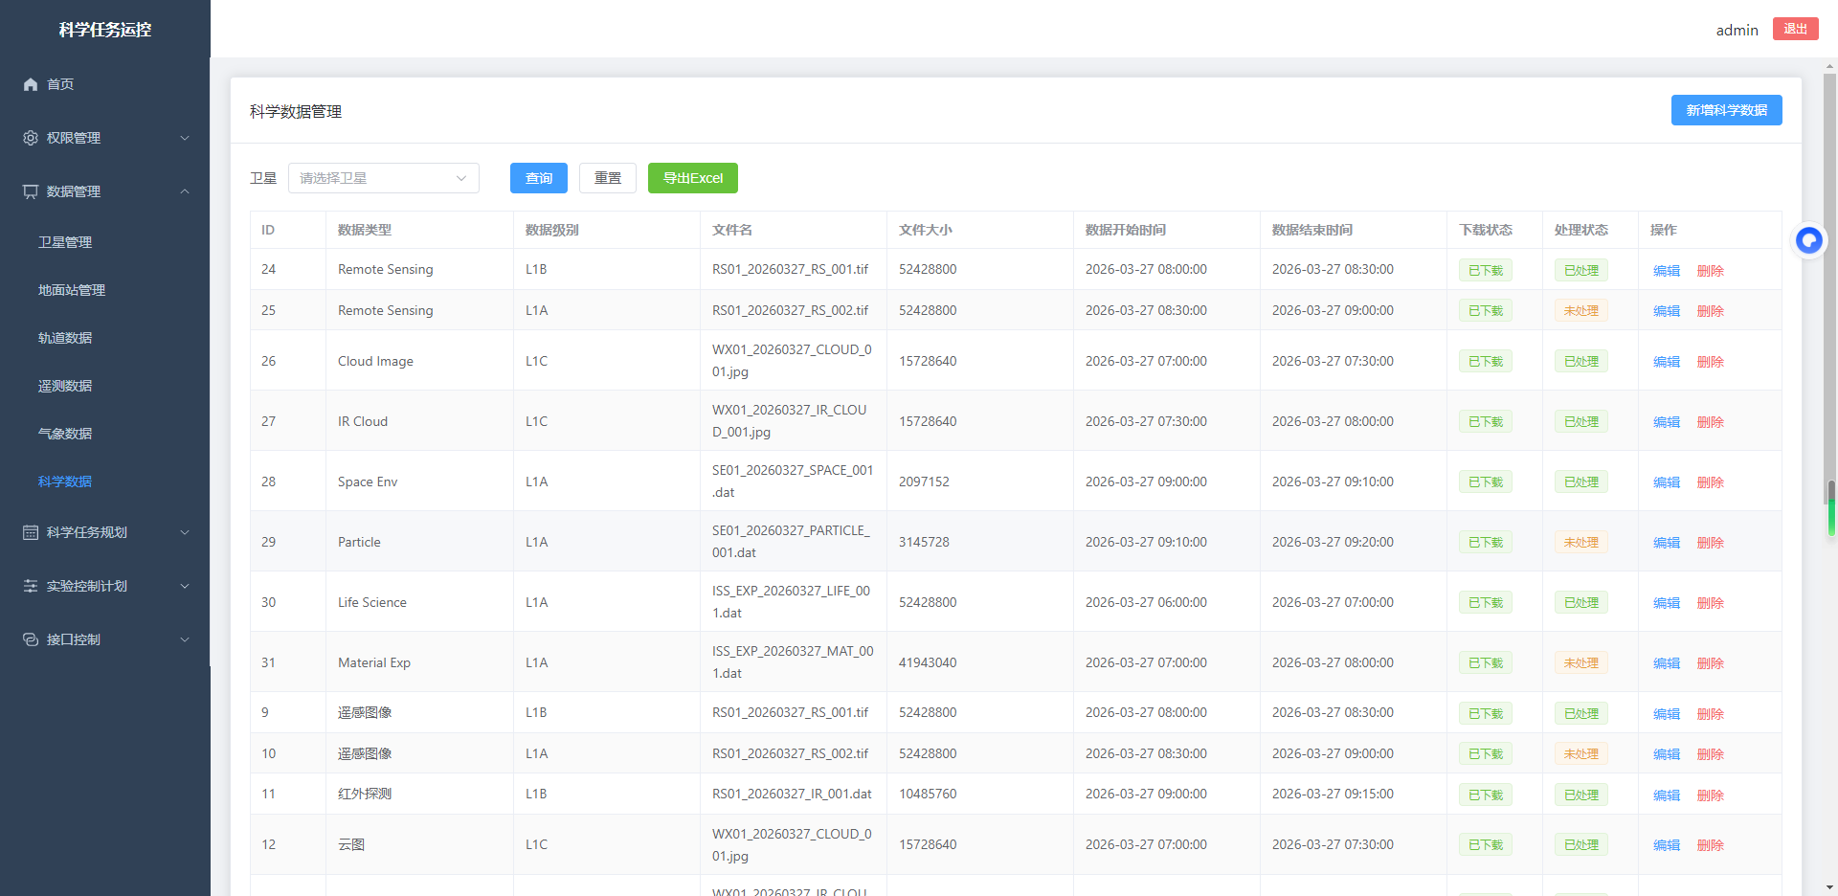Collapse the 数据管理 menu chevron
Image resolution: width=1838 pixels, height=896 pixels.
[185, 191]
